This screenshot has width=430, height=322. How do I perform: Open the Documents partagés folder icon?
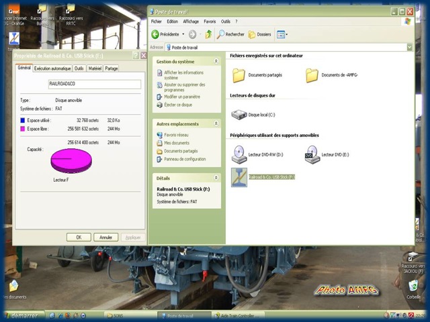point(239,75)
